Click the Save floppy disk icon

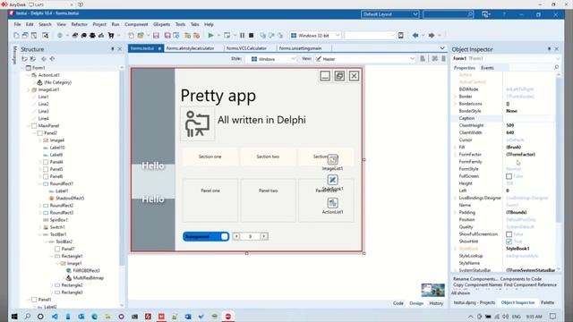pyautogui.click(x=156, y=36)
